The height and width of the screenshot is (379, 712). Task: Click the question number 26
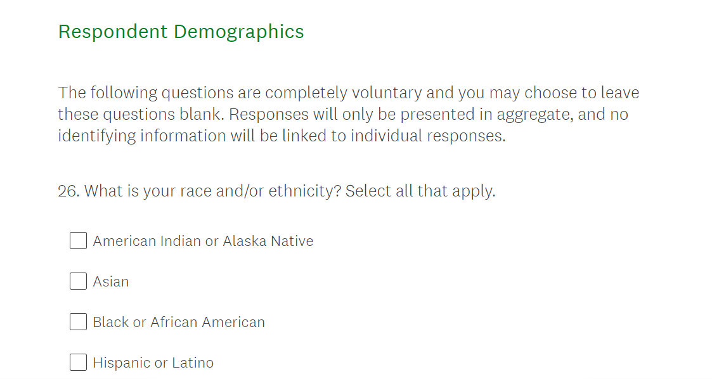(68, 191)
